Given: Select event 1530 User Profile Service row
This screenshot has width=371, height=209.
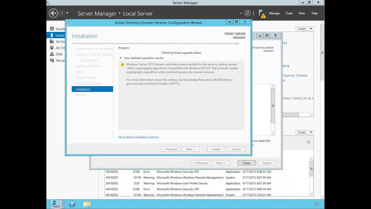Looking at the screenshot, I should tap(207, 183).
